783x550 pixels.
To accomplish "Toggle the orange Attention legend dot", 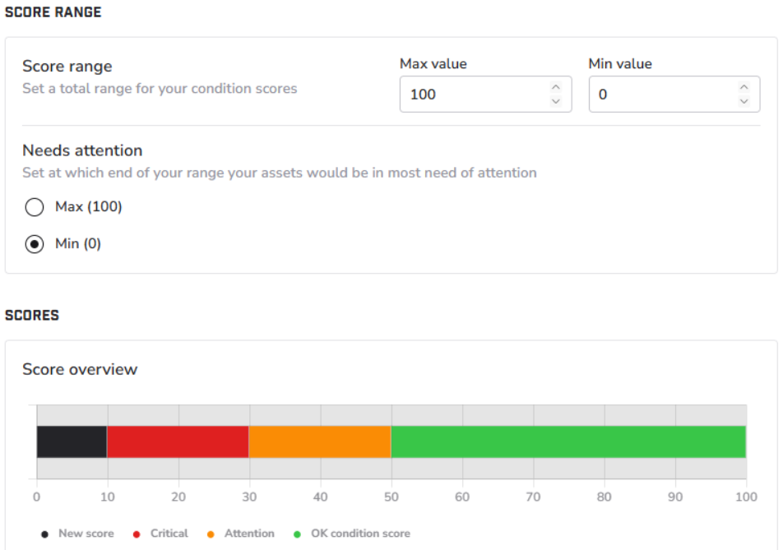I will [211, 534].
